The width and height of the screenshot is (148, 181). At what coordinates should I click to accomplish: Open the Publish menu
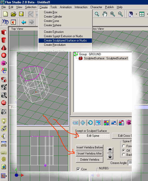[109, 7]
